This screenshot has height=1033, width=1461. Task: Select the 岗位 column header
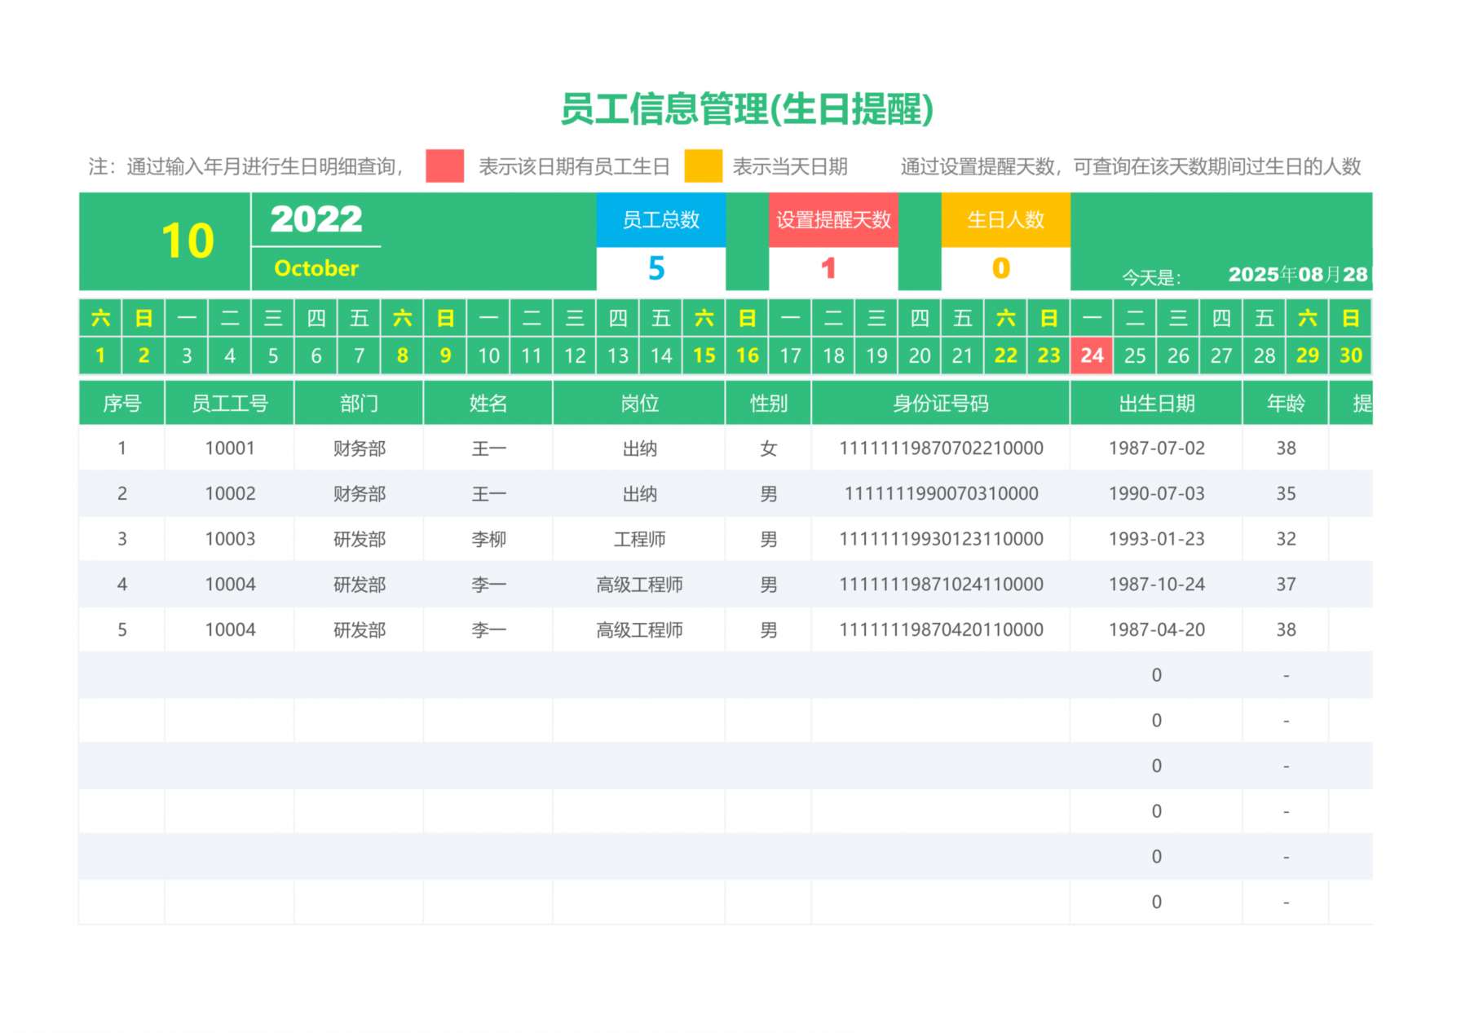pos(639,404)
